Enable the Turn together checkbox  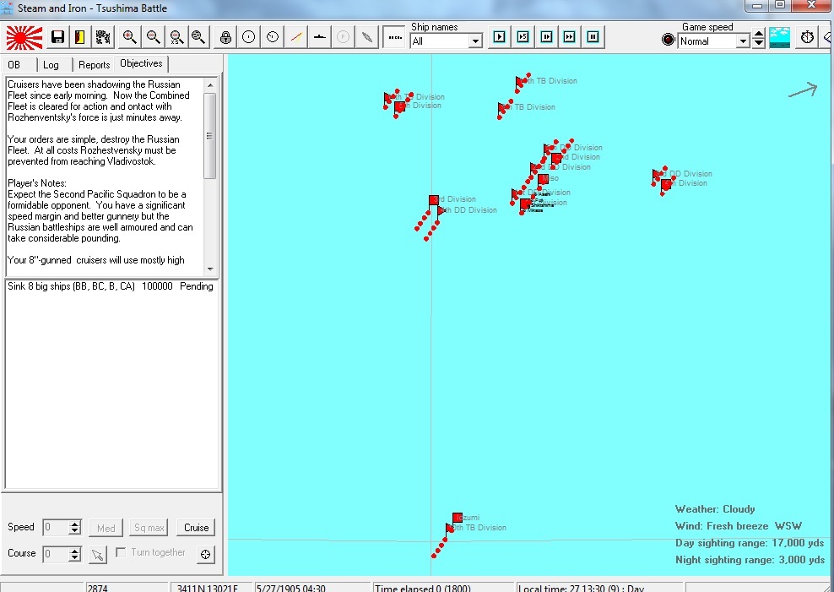point(121,552)
